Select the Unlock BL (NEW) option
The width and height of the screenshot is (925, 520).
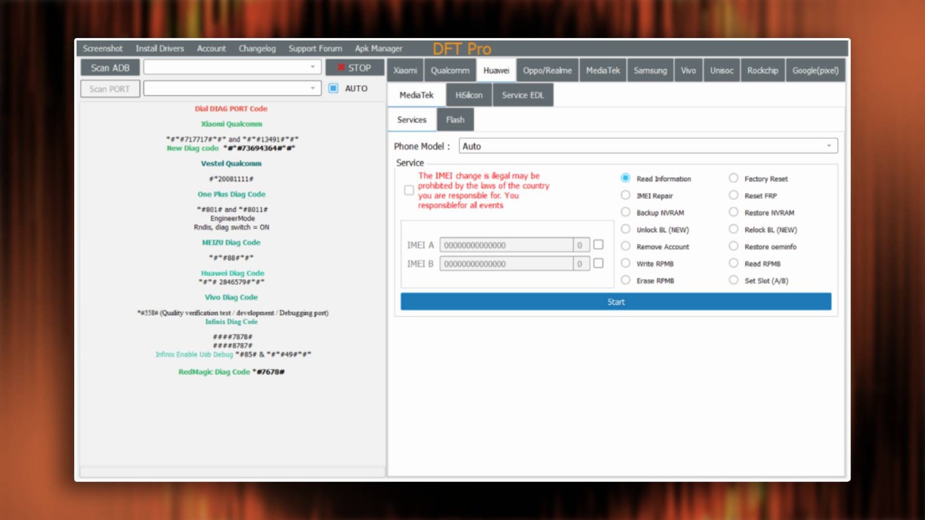coord(626,229)
